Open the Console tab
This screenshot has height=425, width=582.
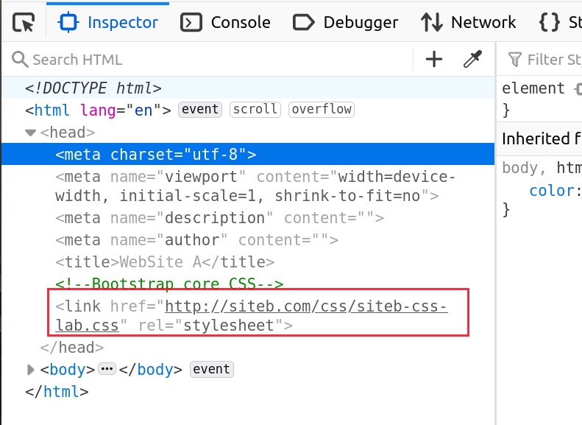[x=225, y=22]
